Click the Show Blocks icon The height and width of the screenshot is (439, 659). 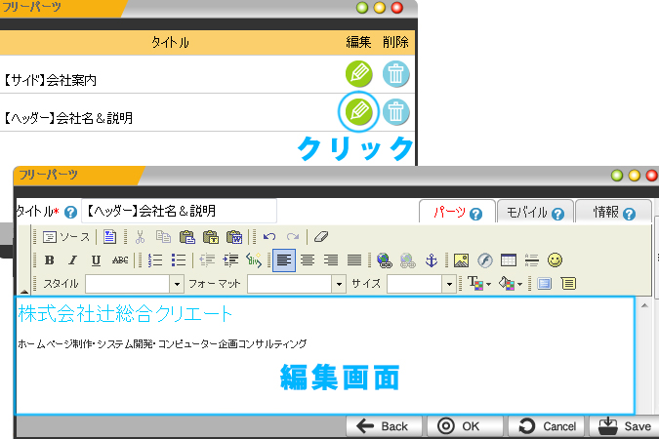pyautogui.click(x=568, y=284)
